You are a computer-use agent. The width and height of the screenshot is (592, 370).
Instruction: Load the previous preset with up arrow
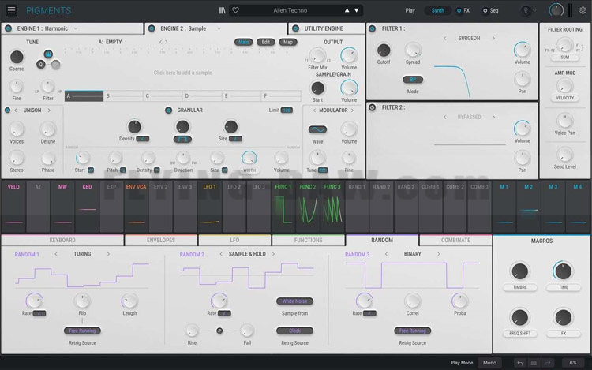pos(347,10)
